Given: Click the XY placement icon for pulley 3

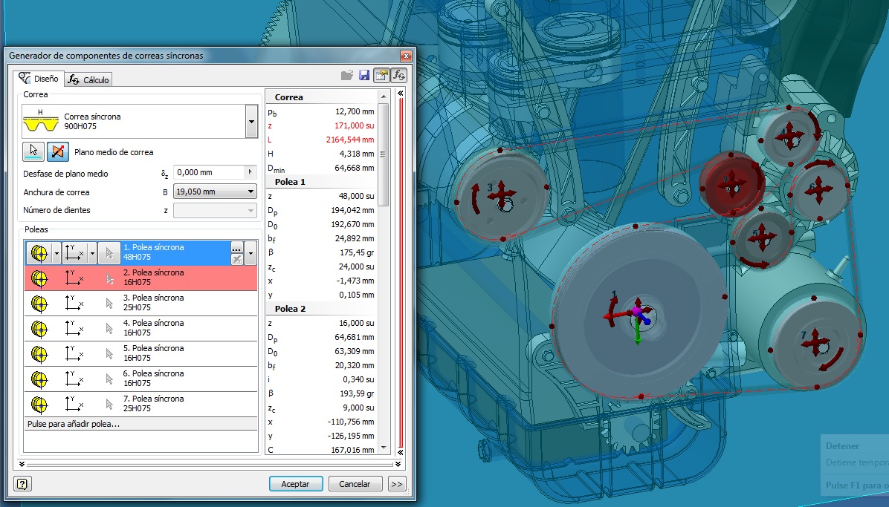Looking at the screenshot, I should tap(74, 303).
